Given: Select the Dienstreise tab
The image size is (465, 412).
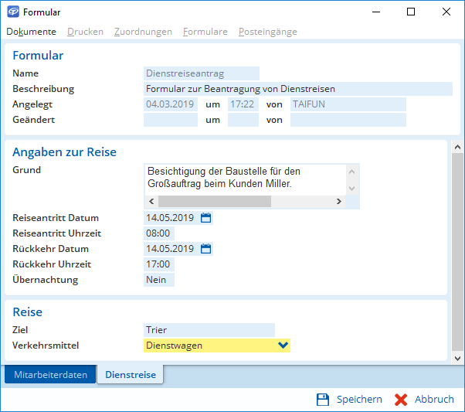Looking at the screenshot, I should click(x=130, y=375).
